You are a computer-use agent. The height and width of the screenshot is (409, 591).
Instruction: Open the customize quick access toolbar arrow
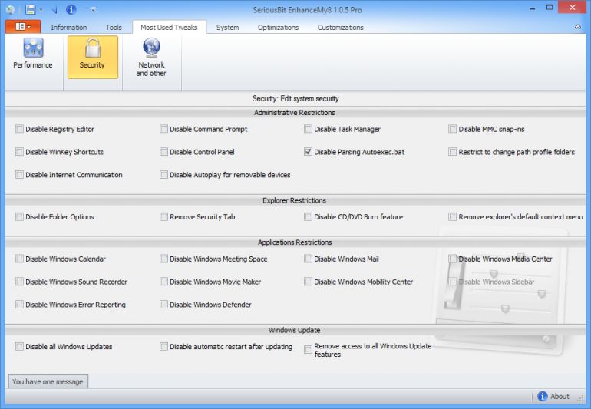click(x=93, y=9)
